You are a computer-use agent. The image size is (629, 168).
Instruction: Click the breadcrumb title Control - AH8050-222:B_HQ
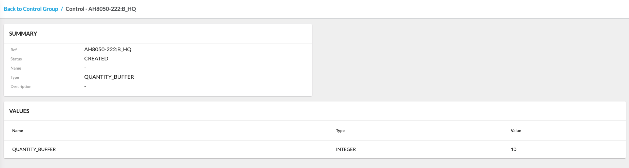[x=101, y=9]
